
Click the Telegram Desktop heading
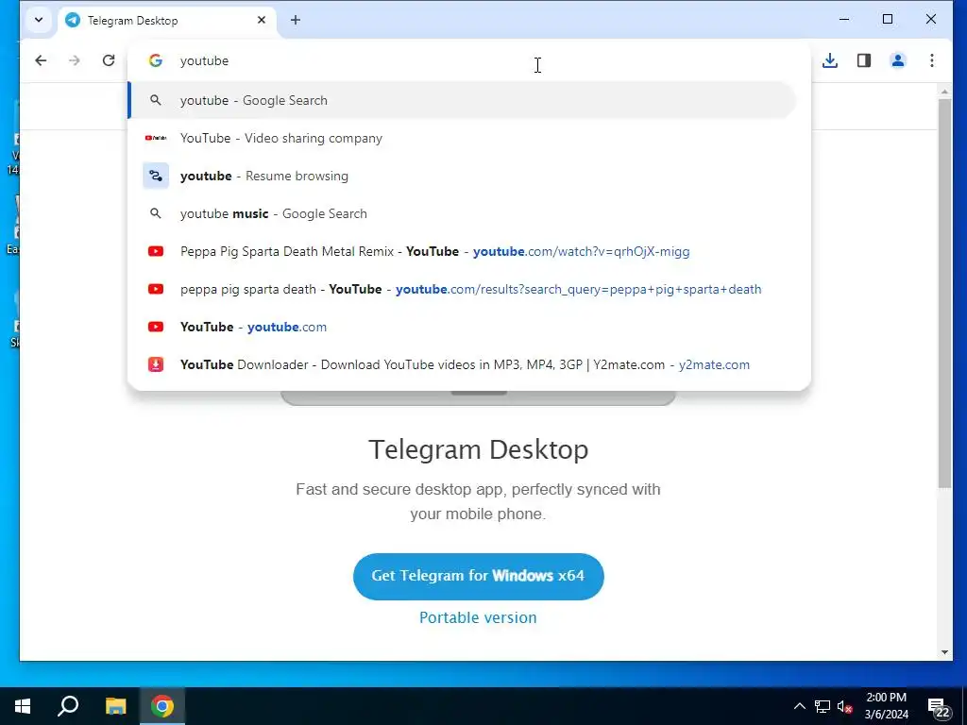tap(478, 449)
